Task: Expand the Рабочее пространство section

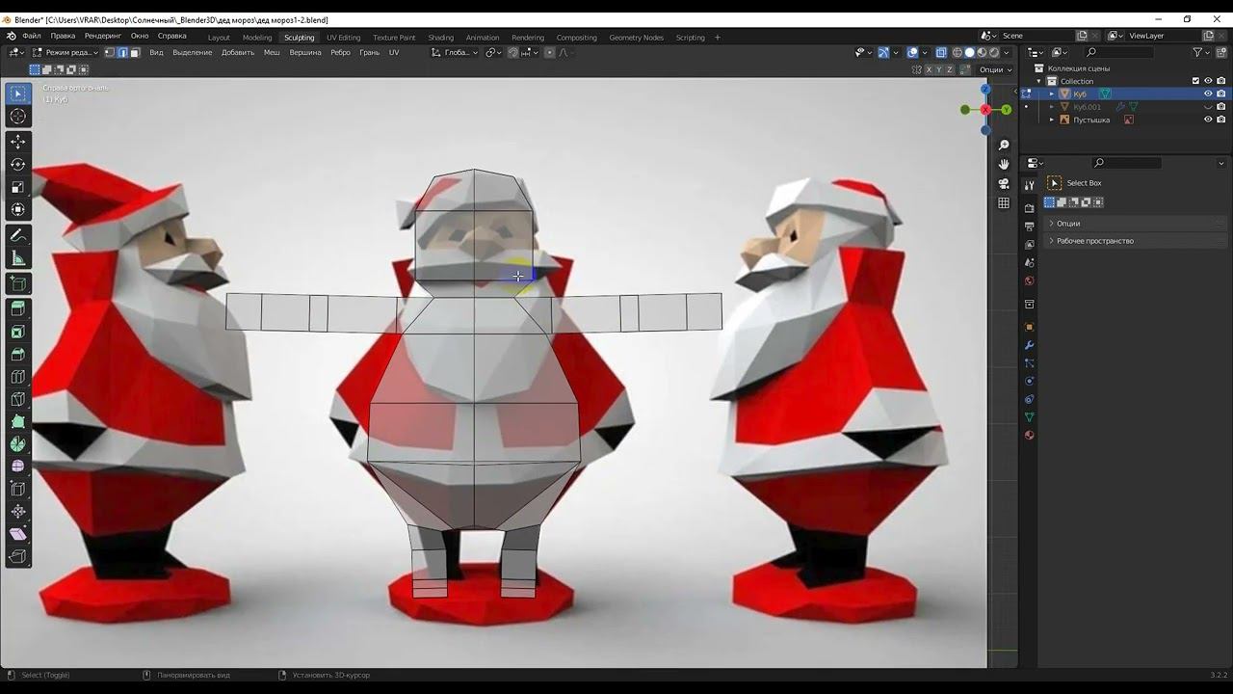Action: pos(1094,241)
